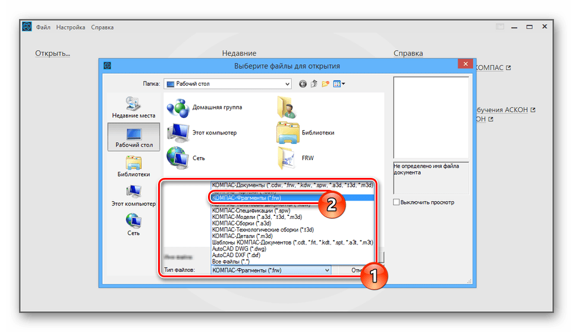Toggle the Выключить просмотр checkbox
The width and height of the screenshot is (573, 332).
tap(396, 202)
